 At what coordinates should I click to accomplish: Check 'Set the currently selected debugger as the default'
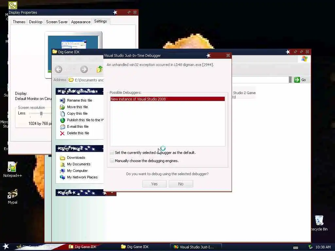112,153
